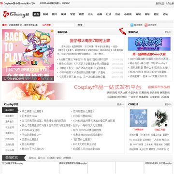Open the REALFORCE HELLO KITTY event link
174x174 pixels.
pos(149,72)
